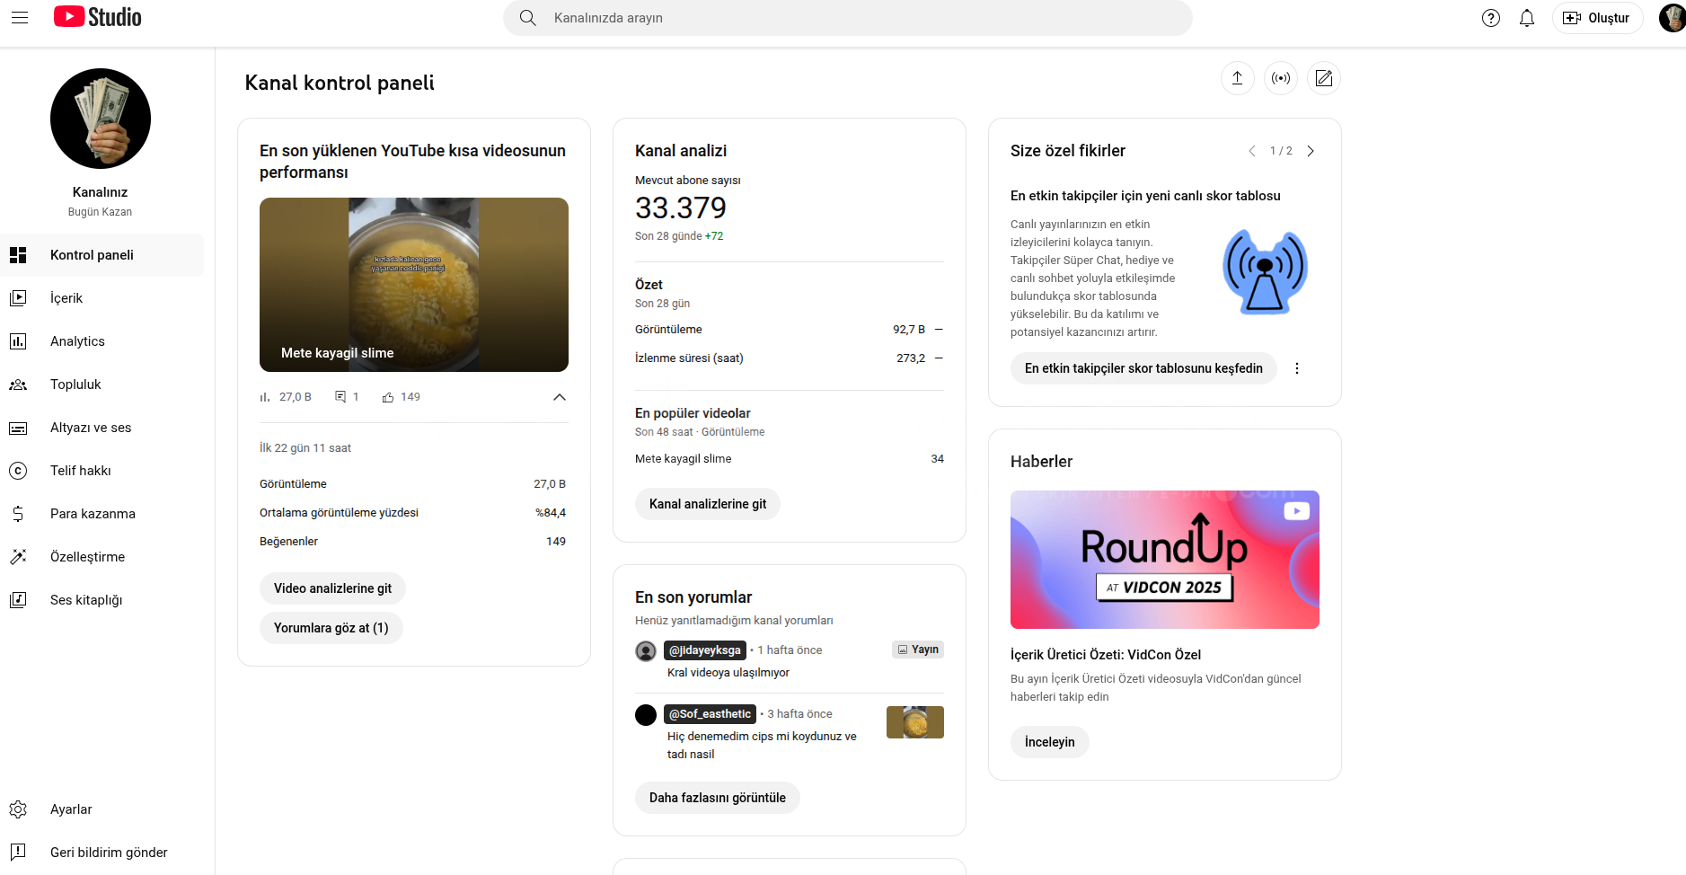
Task: Open the three-dot options on fikirler card
Action: [1297, 368]
